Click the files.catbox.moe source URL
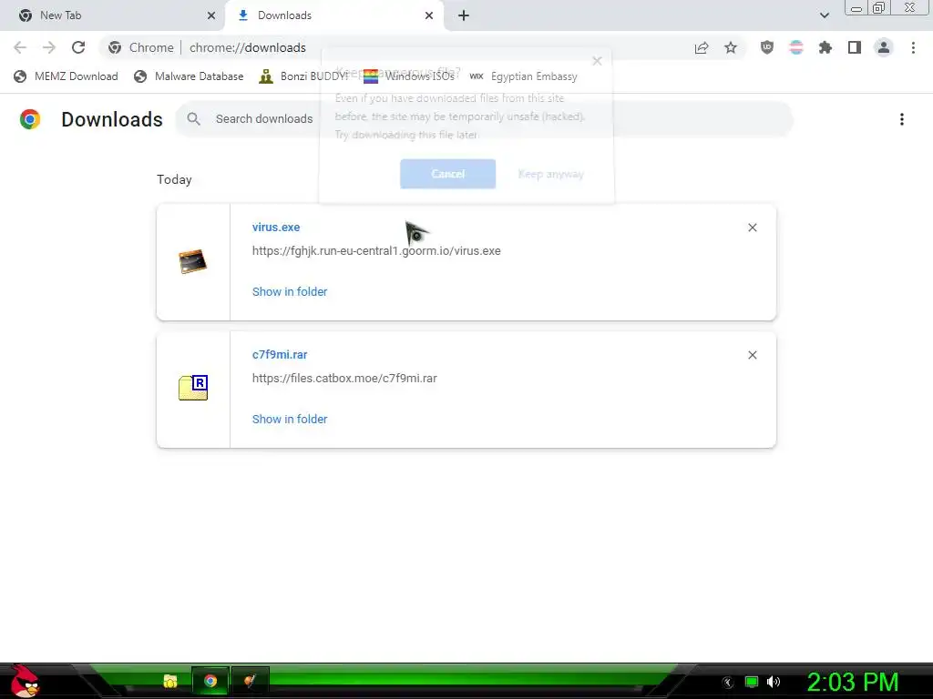This screenshot has height=699, width=933. tap(344, 378)
